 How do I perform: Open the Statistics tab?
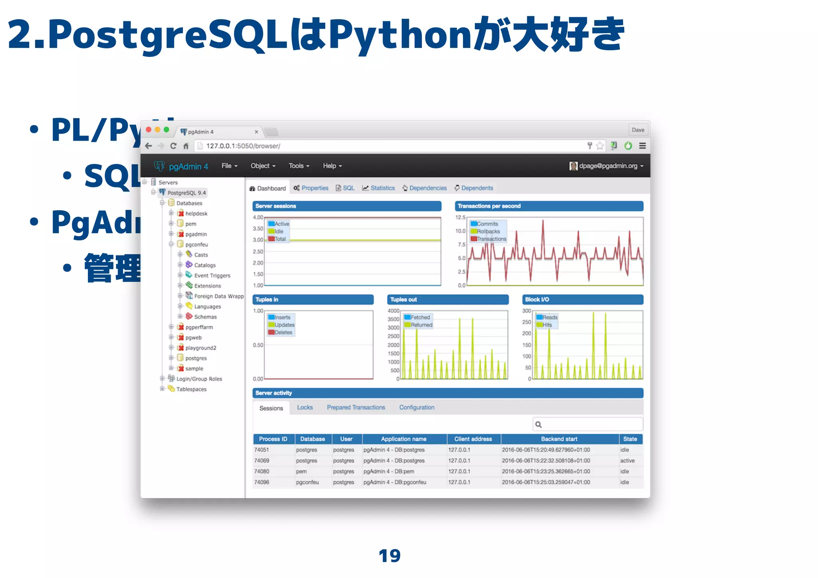378,188
